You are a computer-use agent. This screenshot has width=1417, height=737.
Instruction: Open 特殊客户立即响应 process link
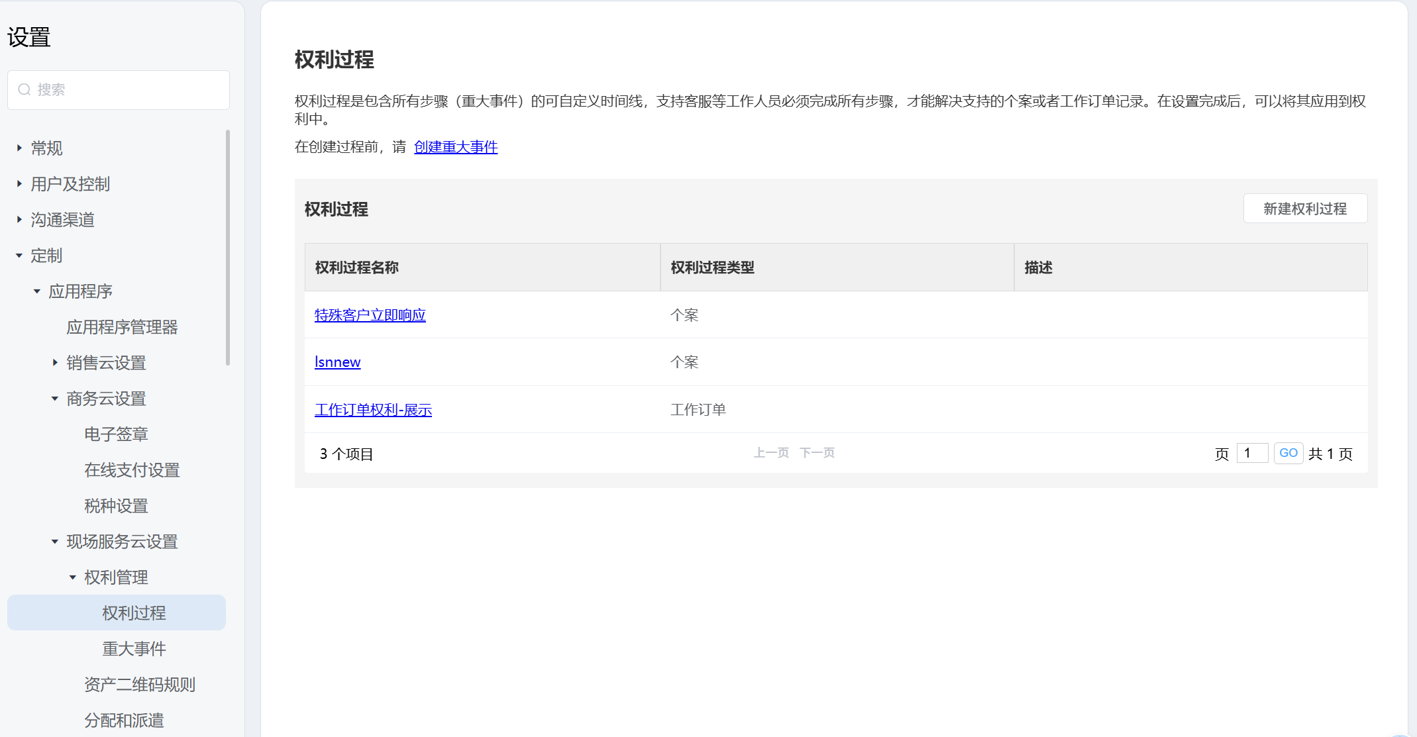[x=370, y=315]
